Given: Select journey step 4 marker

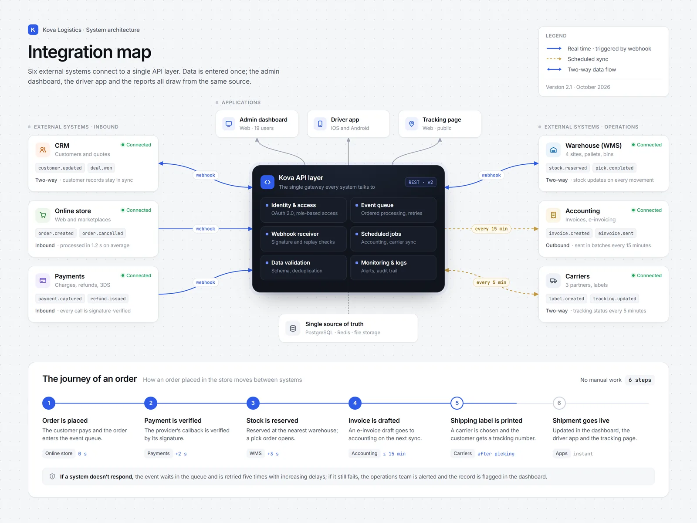Looking at the screenshot, I should click(x=355, y=403).
